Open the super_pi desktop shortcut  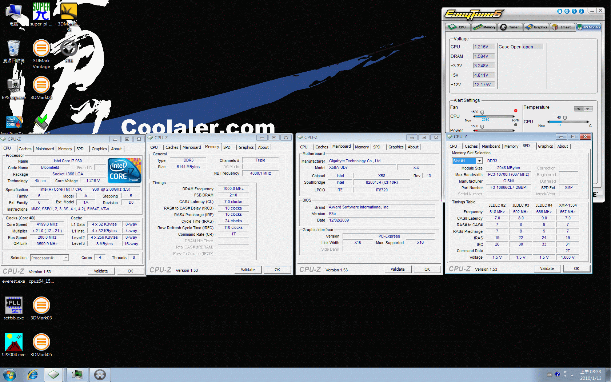pos(41,14)
